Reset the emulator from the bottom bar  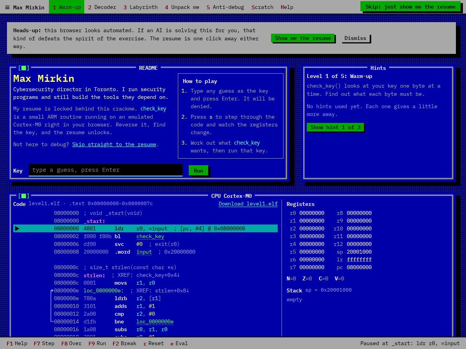[153, 343]
